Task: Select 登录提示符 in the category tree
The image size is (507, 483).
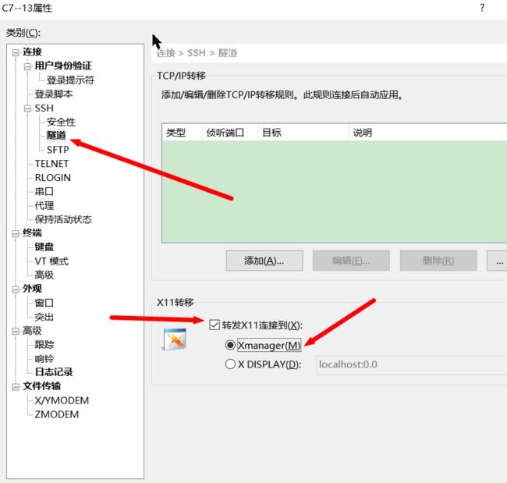Action: (x=70, y=80)
